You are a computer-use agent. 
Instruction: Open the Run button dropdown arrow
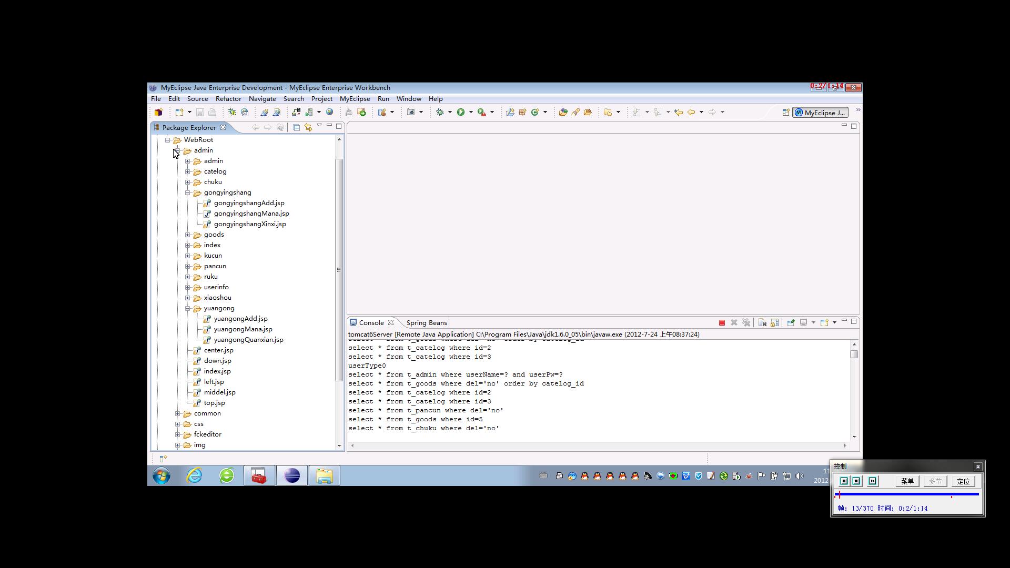[x=471, y=112]
